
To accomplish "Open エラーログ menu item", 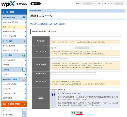I will point(14,75).
